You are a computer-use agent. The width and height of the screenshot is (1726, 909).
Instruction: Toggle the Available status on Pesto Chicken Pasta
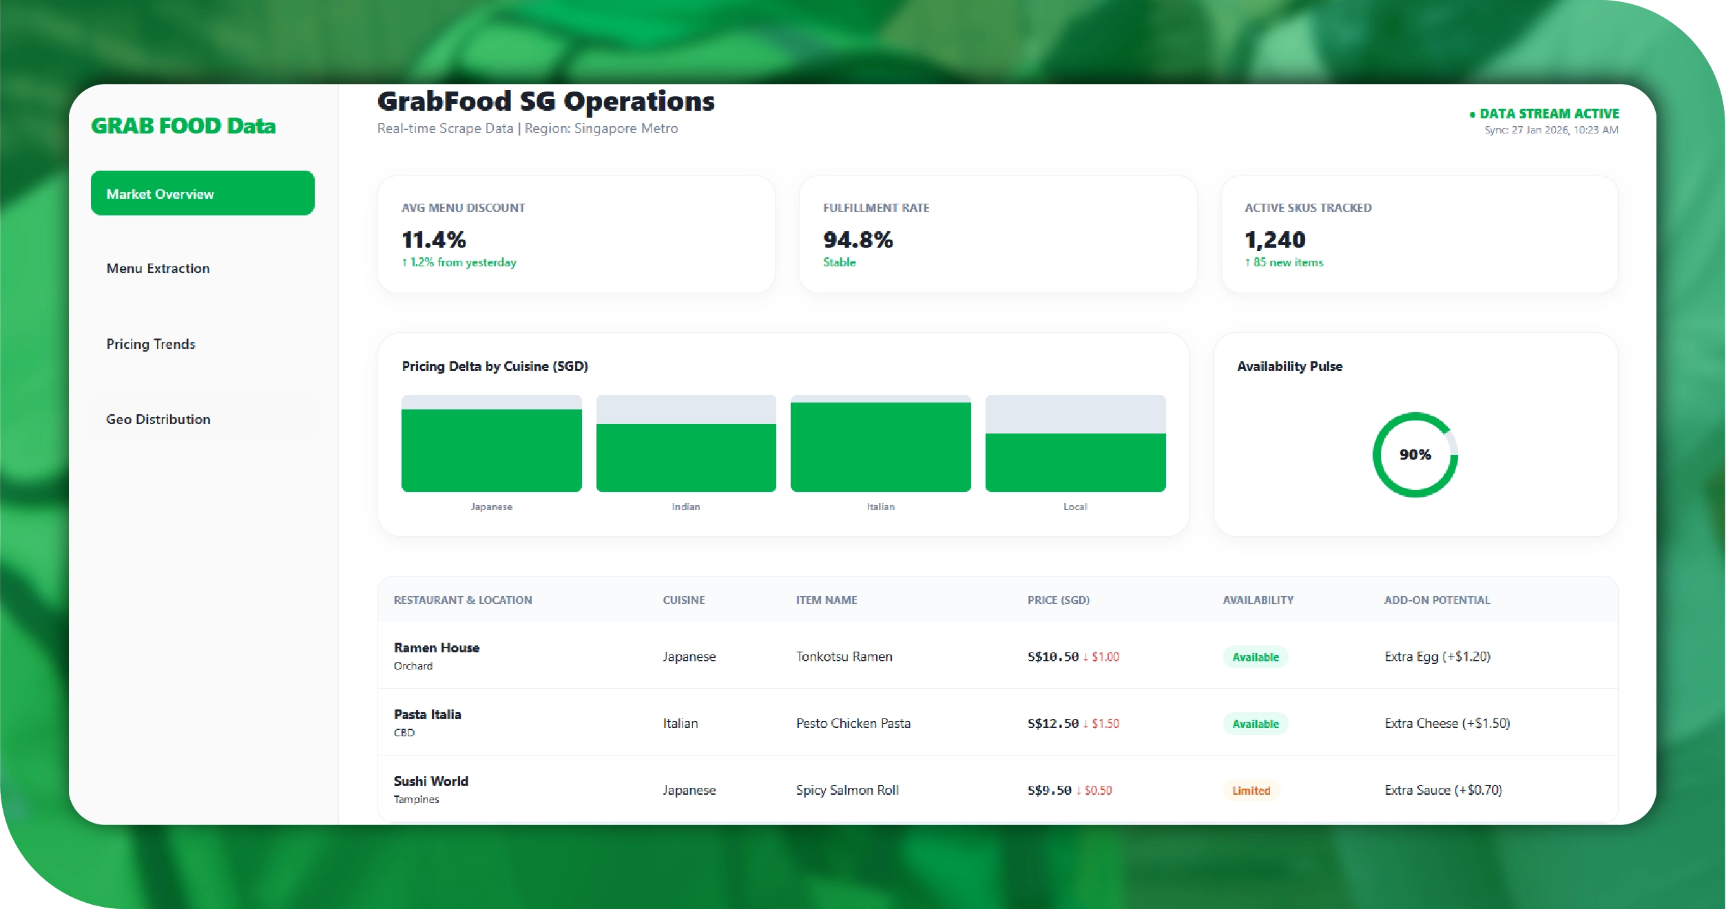coord(1255,724)
